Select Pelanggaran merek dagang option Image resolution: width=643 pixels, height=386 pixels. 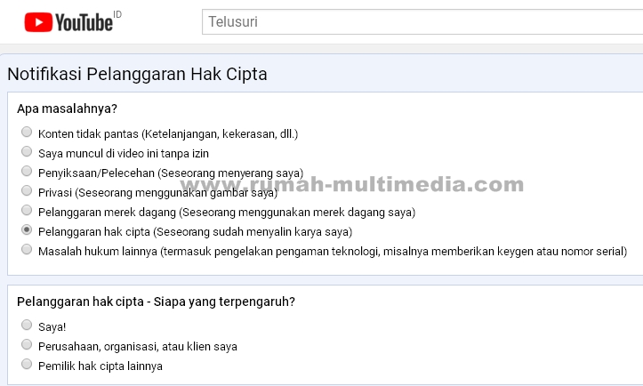point(27,210)
